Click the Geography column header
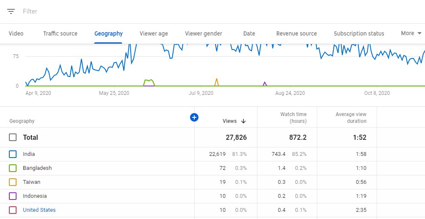Viewport: 425px width, 219px height. tap(22, 121)
